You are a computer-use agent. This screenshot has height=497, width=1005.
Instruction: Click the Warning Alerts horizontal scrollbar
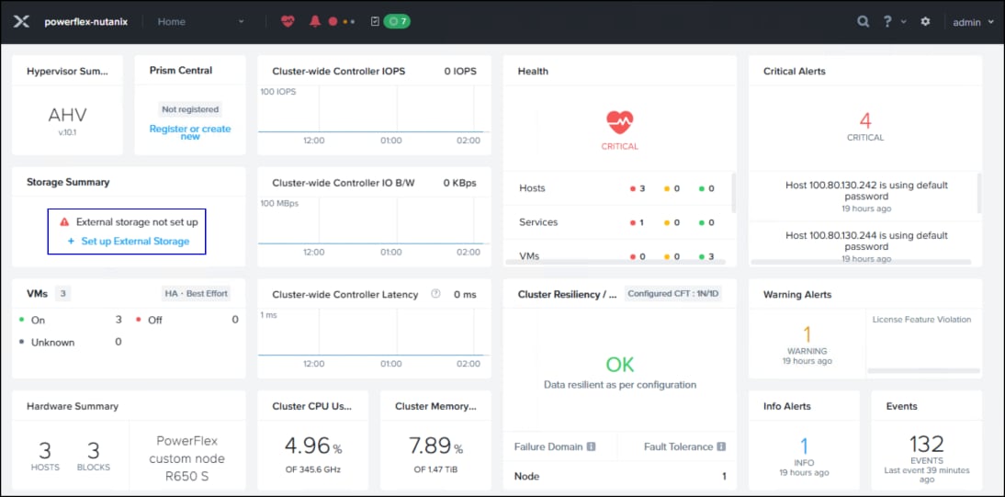coord(923,370)
